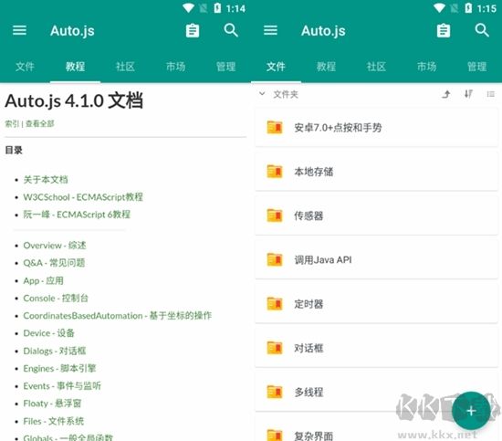Open hamburger menu in right Auto.js screen
The width and height of the screenshot is (502, 441).
(270, 30)
